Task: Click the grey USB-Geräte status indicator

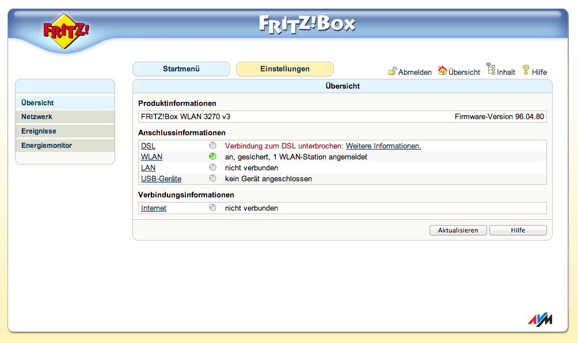Action: click(x=212, y=178)
